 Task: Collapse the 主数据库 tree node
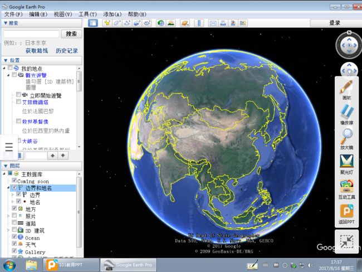pyautogui.click(x=4, y=173)
